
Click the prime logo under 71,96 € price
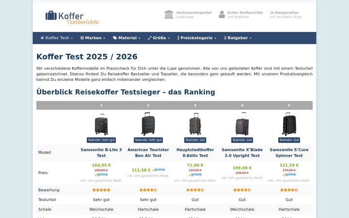[195, 174]
